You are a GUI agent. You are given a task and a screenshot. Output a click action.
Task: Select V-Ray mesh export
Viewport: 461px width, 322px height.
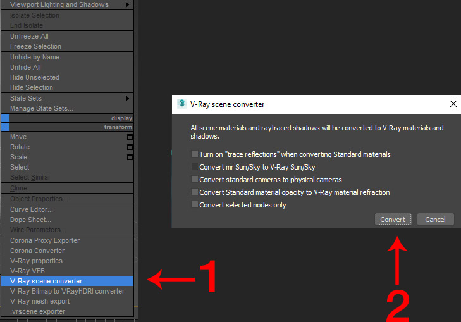67,301
